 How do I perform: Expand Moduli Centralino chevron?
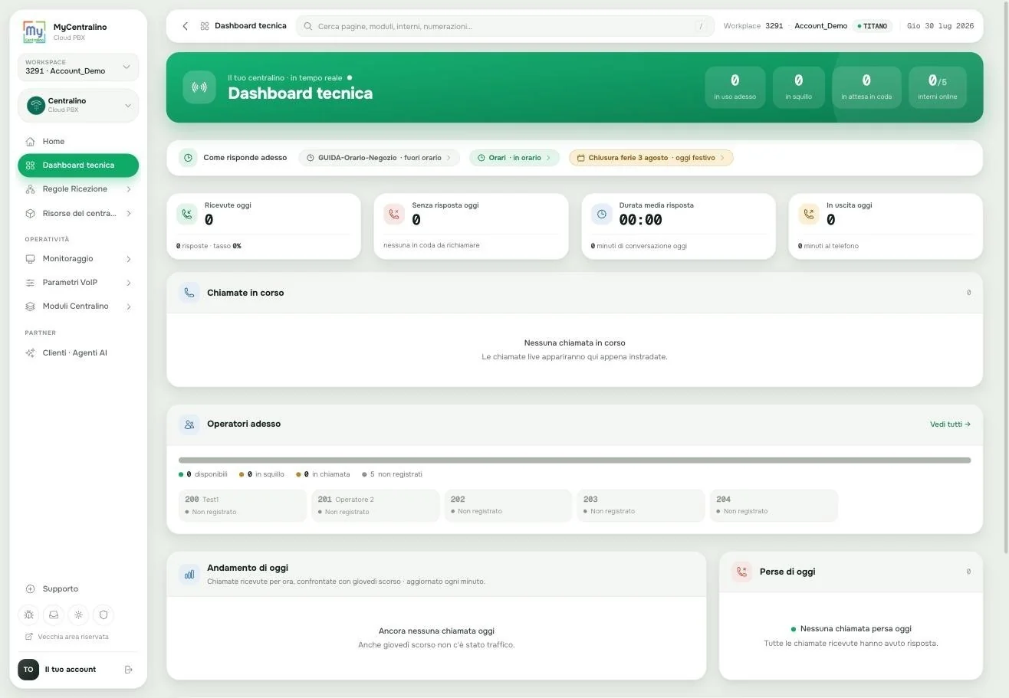pyautogui.click(x=128, y=306)
